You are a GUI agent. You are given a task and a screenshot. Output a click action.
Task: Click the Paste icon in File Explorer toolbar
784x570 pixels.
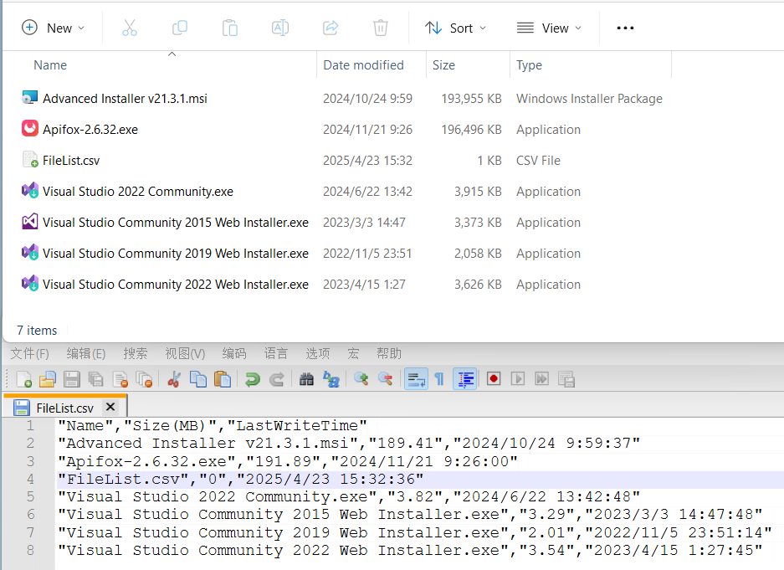[x=230, y=28]
